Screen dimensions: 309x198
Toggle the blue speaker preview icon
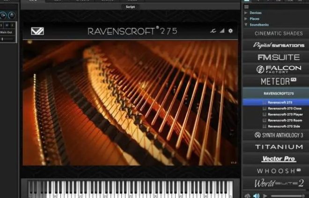point(256,196)
